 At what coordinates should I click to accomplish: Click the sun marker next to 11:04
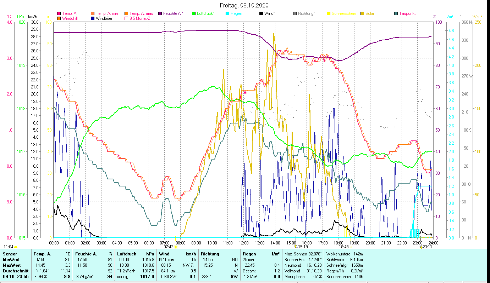pos(16,247)
